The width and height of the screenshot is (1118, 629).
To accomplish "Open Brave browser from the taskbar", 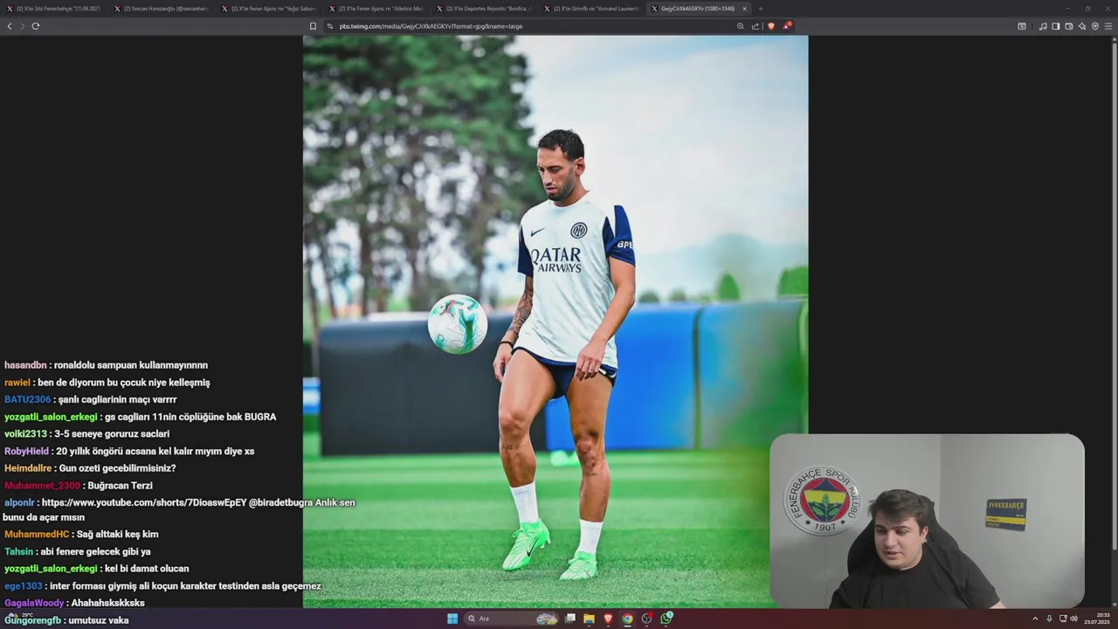I will 608,619.
